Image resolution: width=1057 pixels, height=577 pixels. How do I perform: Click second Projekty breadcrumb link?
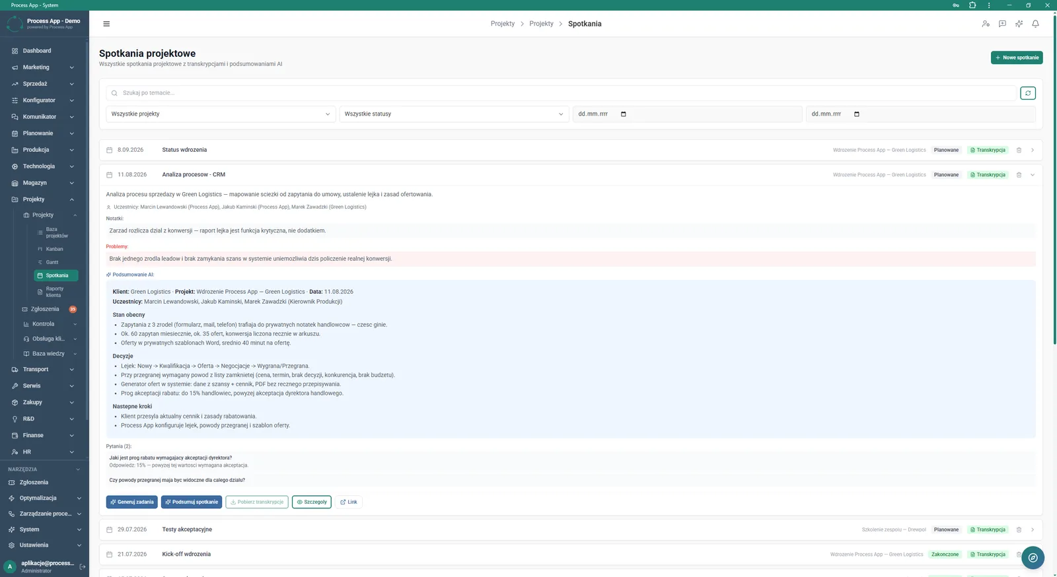pyautogui.click(x=541, y=24)
